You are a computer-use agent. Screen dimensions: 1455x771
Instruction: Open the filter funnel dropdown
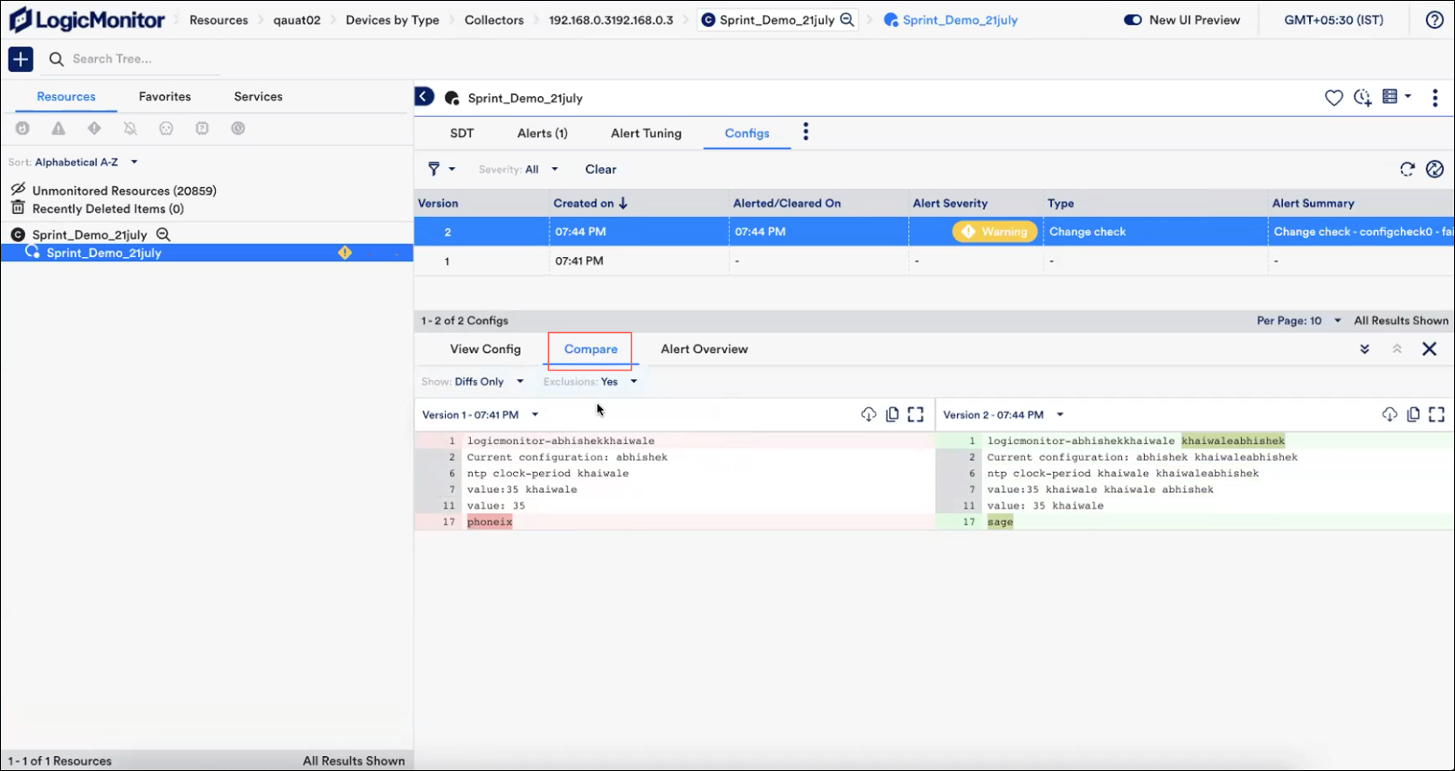(440, 170)
